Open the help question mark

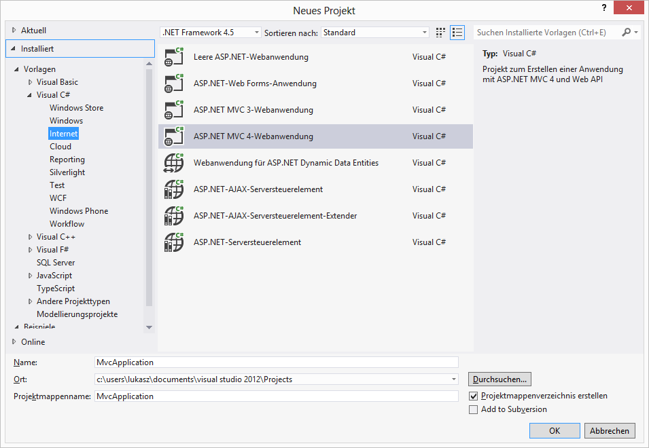604,8
